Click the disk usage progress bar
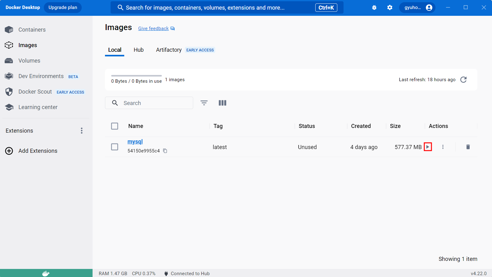 (136, 76)
